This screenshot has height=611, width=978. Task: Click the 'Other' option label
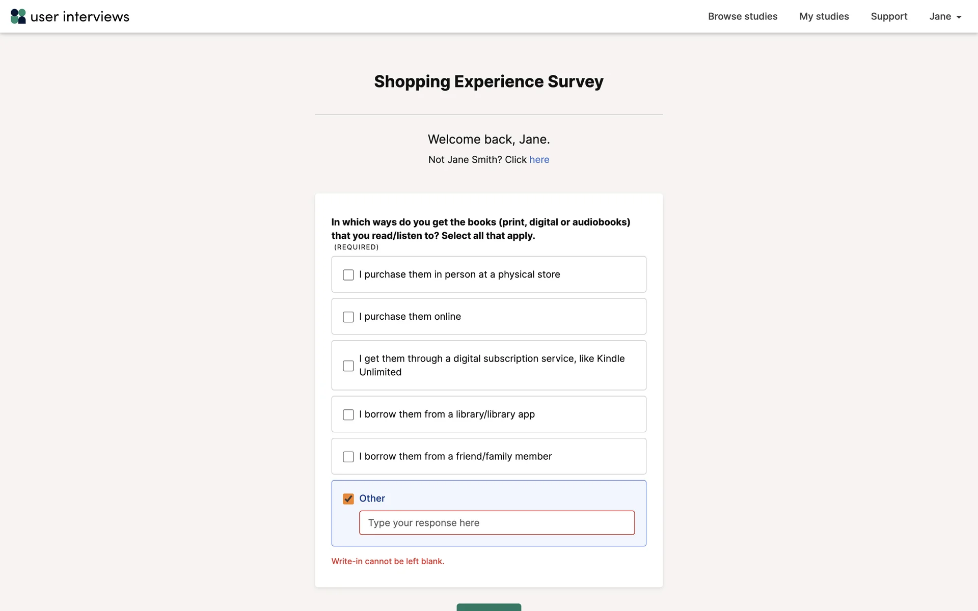pos(372,498)
